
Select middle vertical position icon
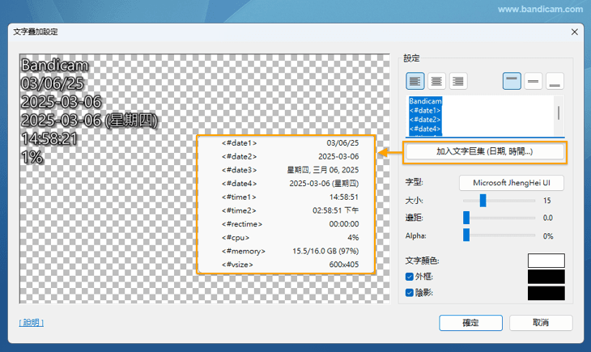click(x=534, y=81)
